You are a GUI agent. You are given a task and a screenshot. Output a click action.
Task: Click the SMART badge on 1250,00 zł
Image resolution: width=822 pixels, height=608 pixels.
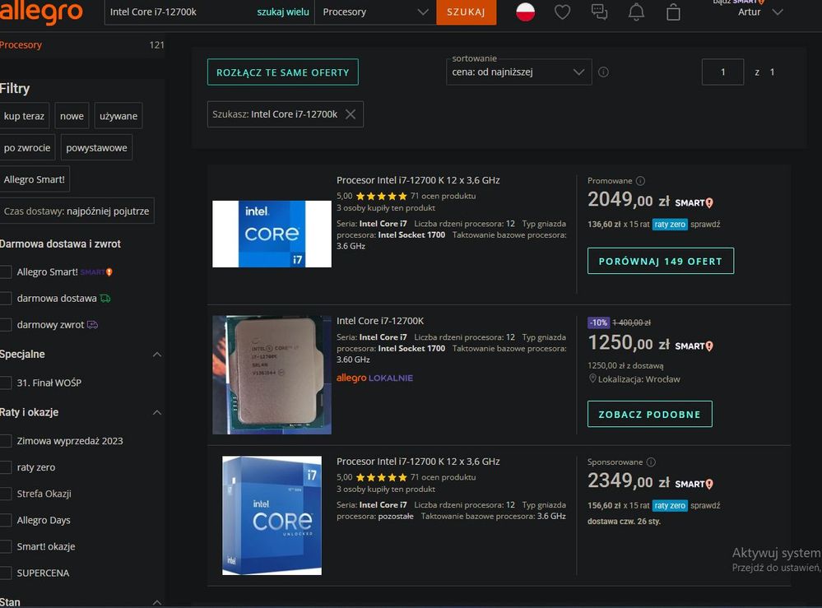(694, 346)
